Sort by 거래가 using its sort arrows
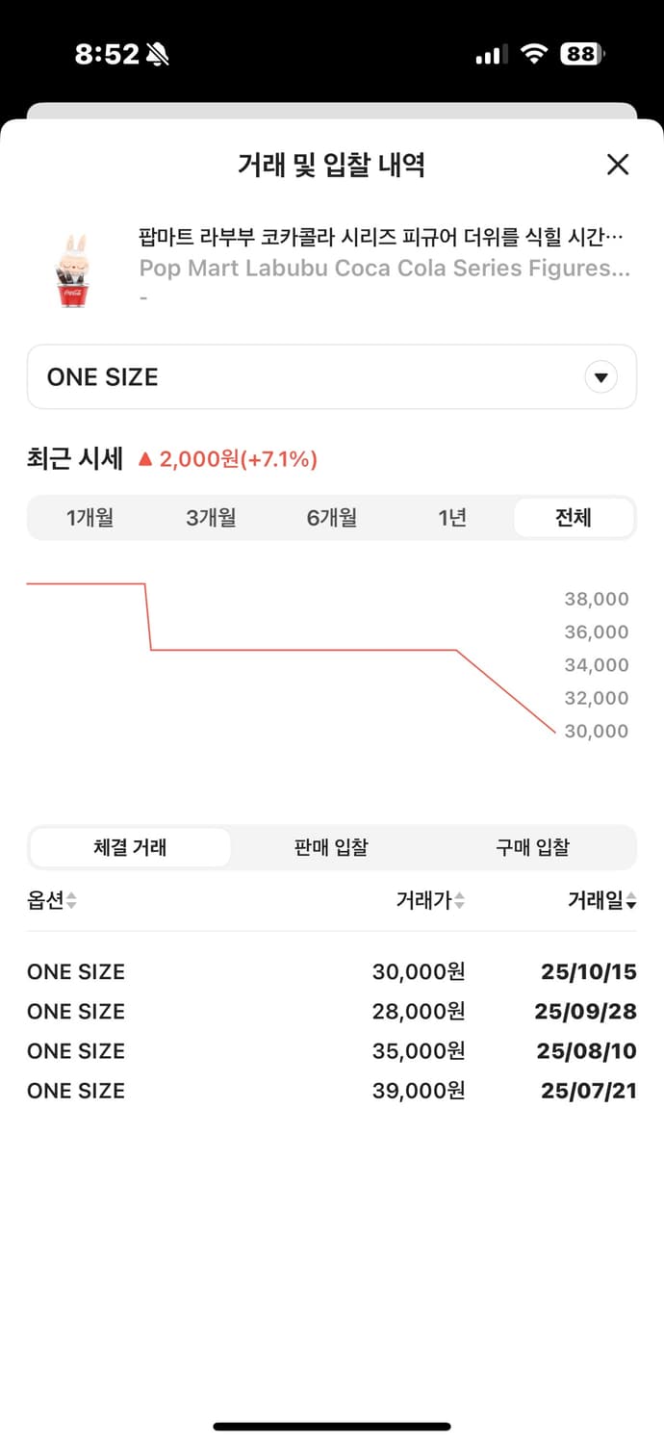Screen dimensions: 664x1444 point(461,901)
